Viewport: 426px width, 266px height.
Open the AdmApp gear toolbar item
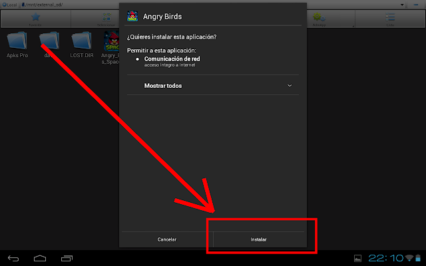coord(319,19)
